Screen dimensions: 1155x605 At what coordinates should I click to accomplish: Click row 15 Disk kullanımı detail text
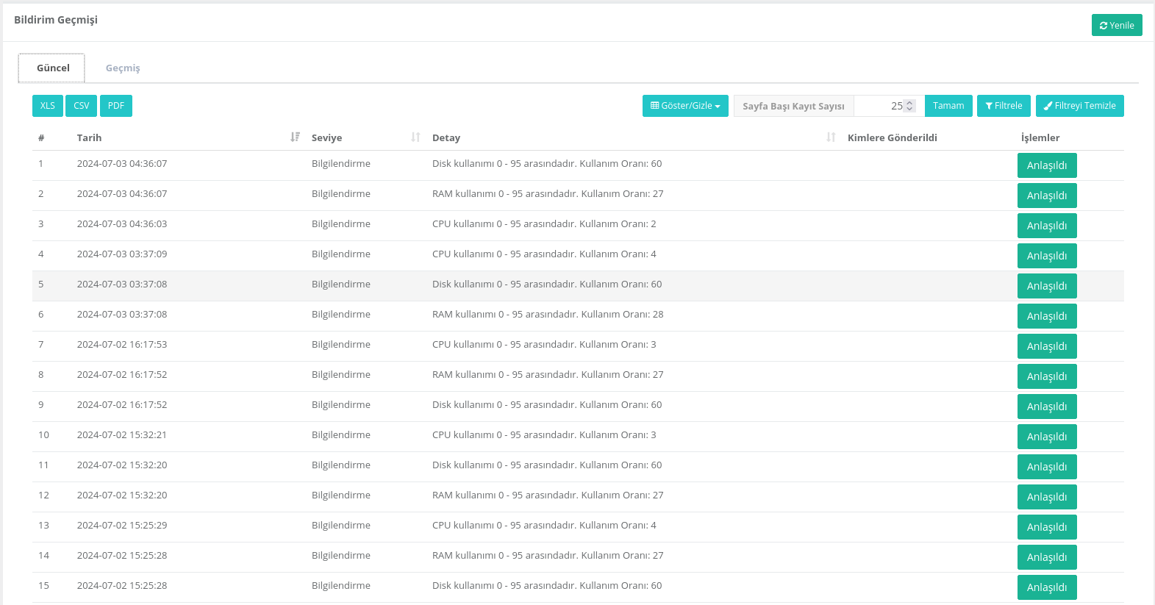point(547,586)
